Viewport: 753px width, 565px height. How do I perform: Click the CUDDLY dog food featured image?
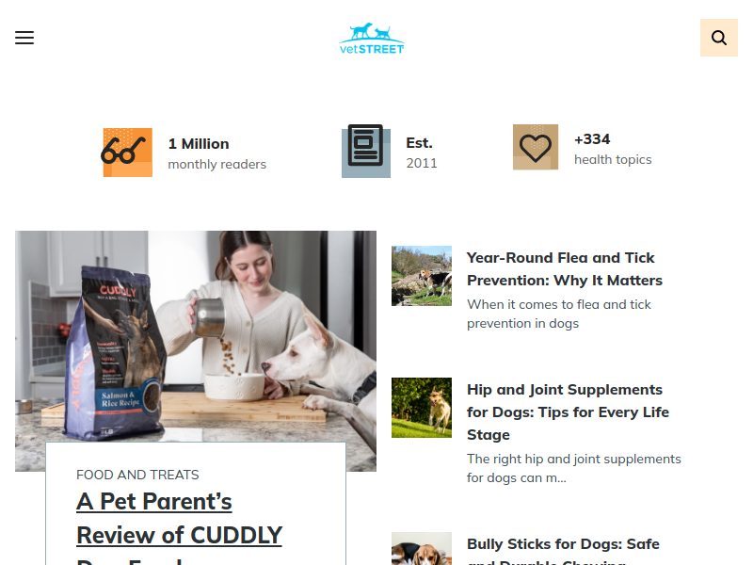[x=196, y=336]
